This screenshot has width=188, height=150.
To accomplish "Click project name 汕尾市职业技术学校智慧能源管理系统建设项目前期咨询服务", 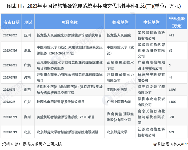I will 69,65.
